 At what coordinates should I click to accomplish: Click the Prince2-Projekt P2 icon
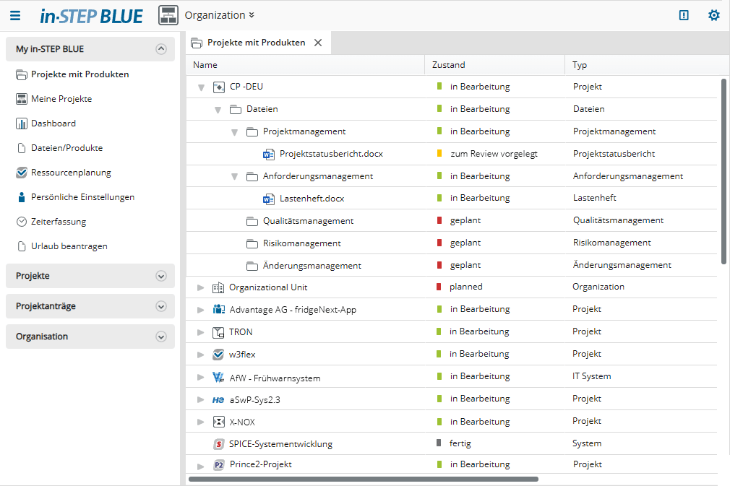(219, 465)
